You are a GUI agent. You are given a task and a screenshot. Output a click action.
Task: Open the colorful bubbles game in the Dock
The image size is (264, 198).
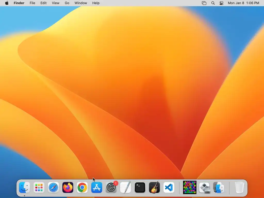[x=190, y=187]
